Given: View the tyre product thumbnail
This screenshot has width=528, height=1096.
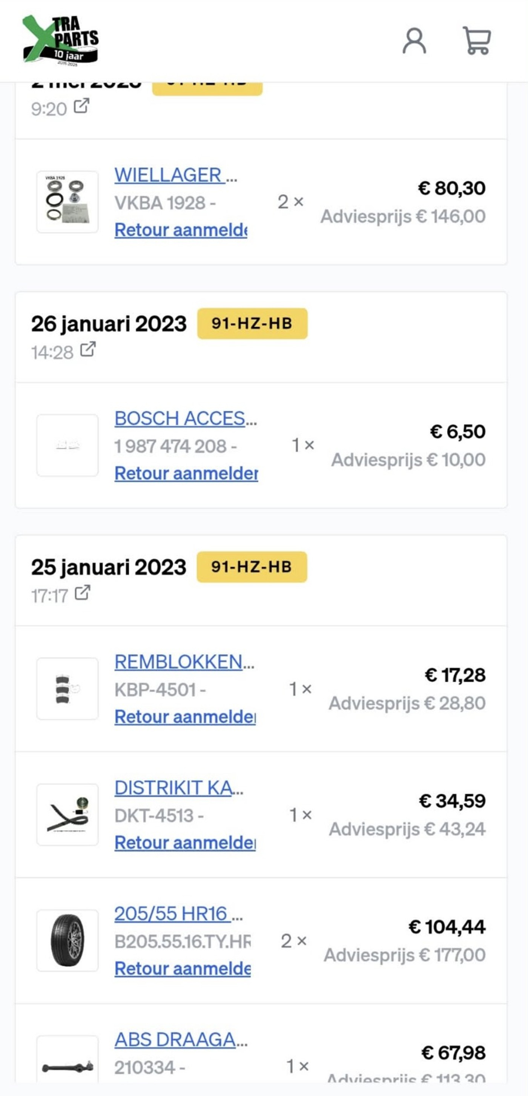Looking at the screenshot, I should pos(68,940).
